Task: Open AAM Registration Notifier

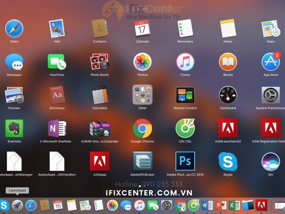Action: pos(271,128)
